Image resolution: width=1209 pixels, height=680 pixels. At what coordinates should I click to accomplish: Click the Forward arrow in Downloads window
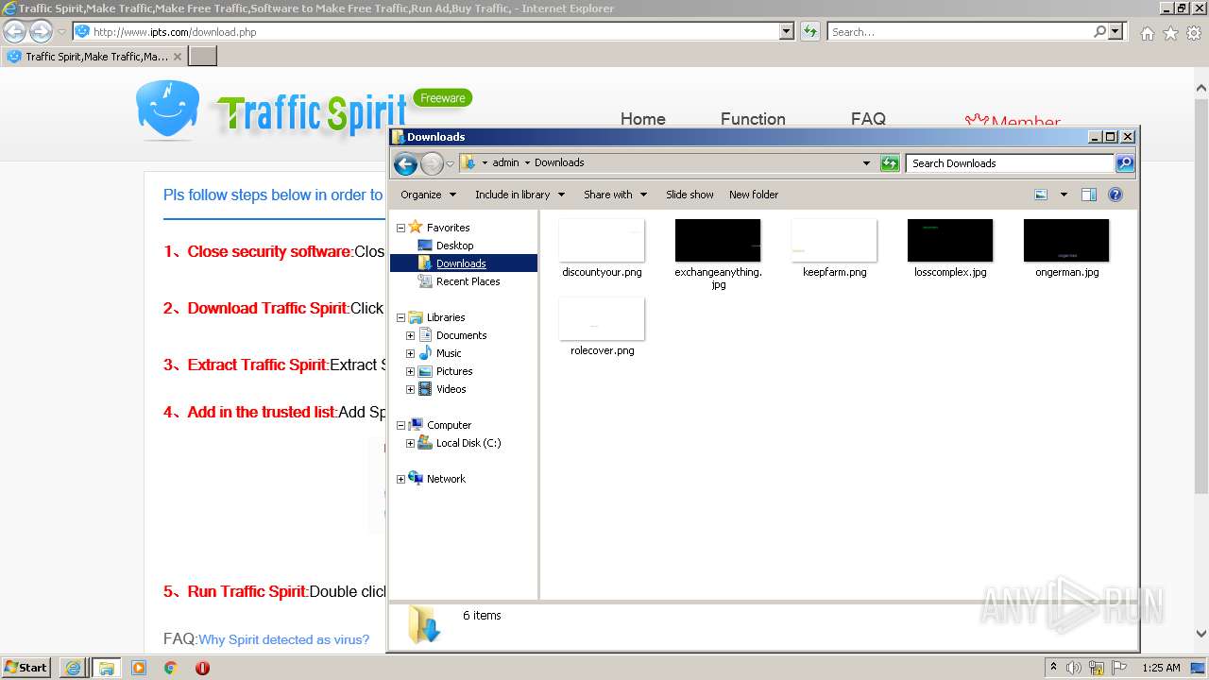click(x=432, y=163)
